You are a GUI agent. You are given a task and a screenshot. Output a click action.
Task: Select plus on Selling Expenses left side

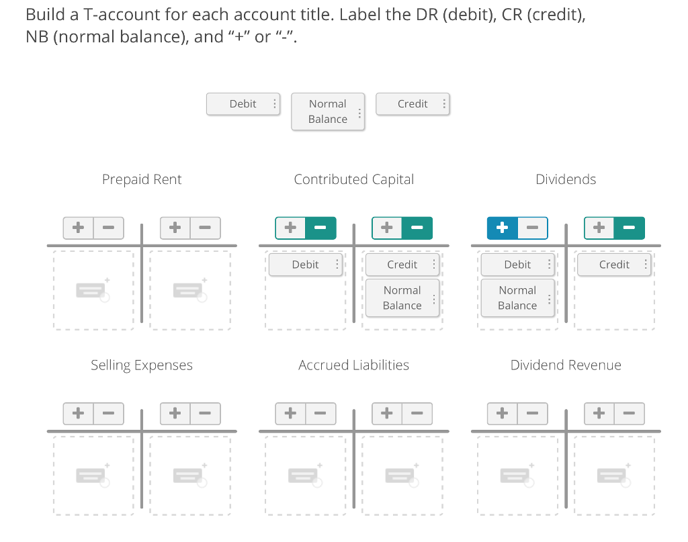(79, 413)
